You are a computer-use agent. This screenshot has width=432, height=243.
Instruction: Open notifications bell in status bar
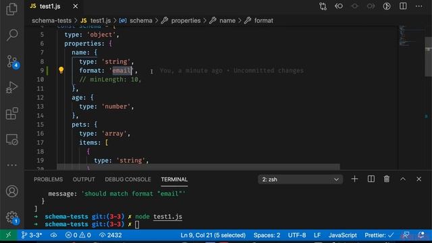pyautogui.click(x=421, y=235)
